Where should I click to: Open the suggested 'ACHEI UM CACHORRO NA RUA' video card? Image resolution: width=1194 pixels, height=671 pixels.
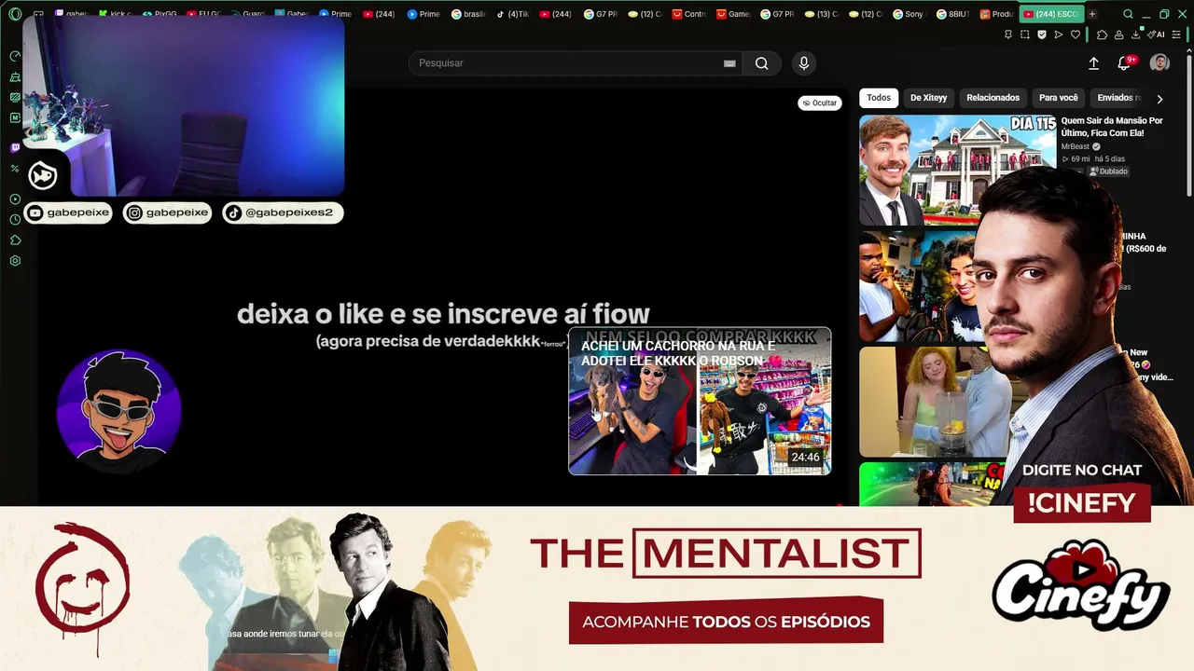coord(700,402)
